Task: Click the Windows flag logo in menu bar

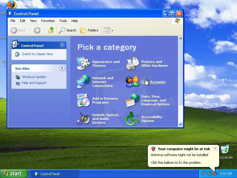Action: coord(177,21)
